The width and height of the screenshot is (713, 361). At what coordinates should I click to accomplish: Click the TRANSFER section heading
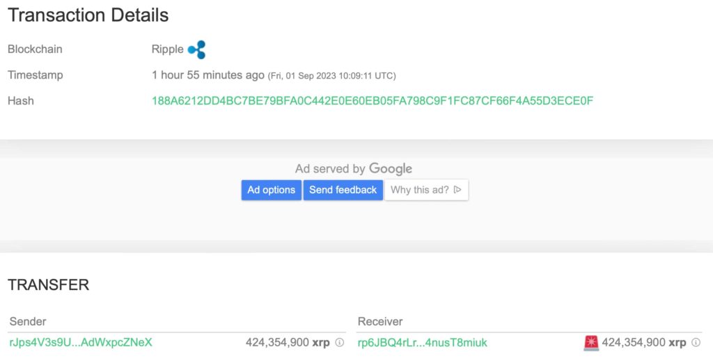pos(48,284)
